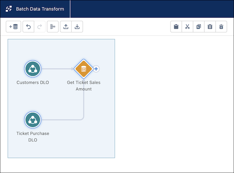
Task: Select the Ticket Purchase DLO node
Action: 33,120
